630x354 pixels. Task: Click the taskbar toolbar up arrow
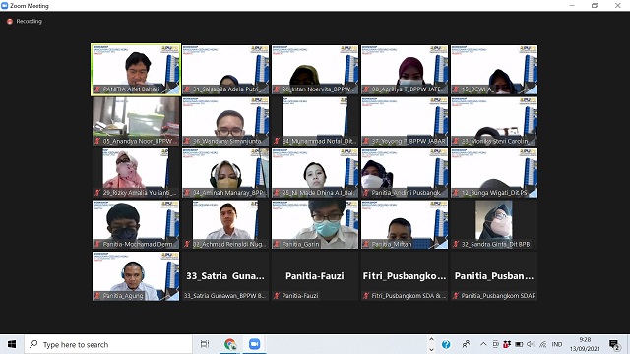click(x=431, y=339)
